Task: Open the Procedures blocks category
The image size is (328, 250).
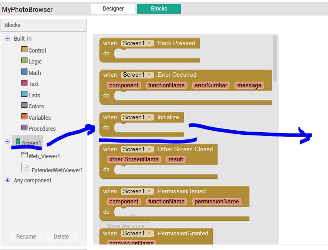Action: coord(24,128)
